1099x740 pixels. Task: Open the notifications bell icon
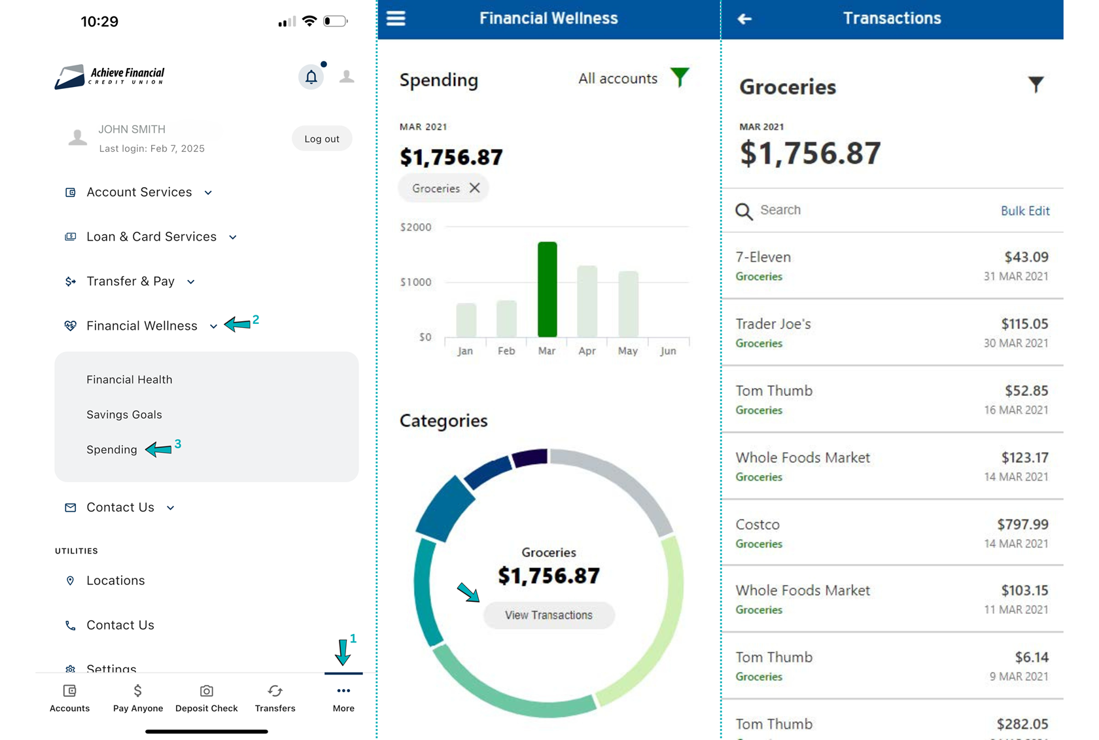tap(311, 77)
